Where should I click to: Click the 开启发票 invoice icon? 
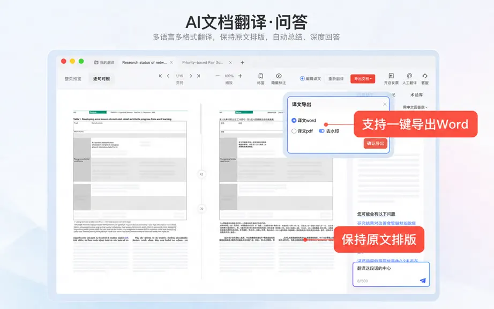pos(391,78)
